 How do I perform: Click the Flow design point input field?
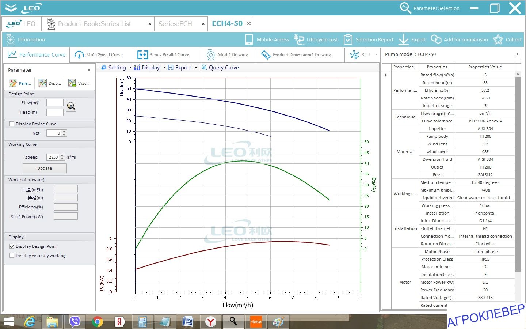point(55,103)
